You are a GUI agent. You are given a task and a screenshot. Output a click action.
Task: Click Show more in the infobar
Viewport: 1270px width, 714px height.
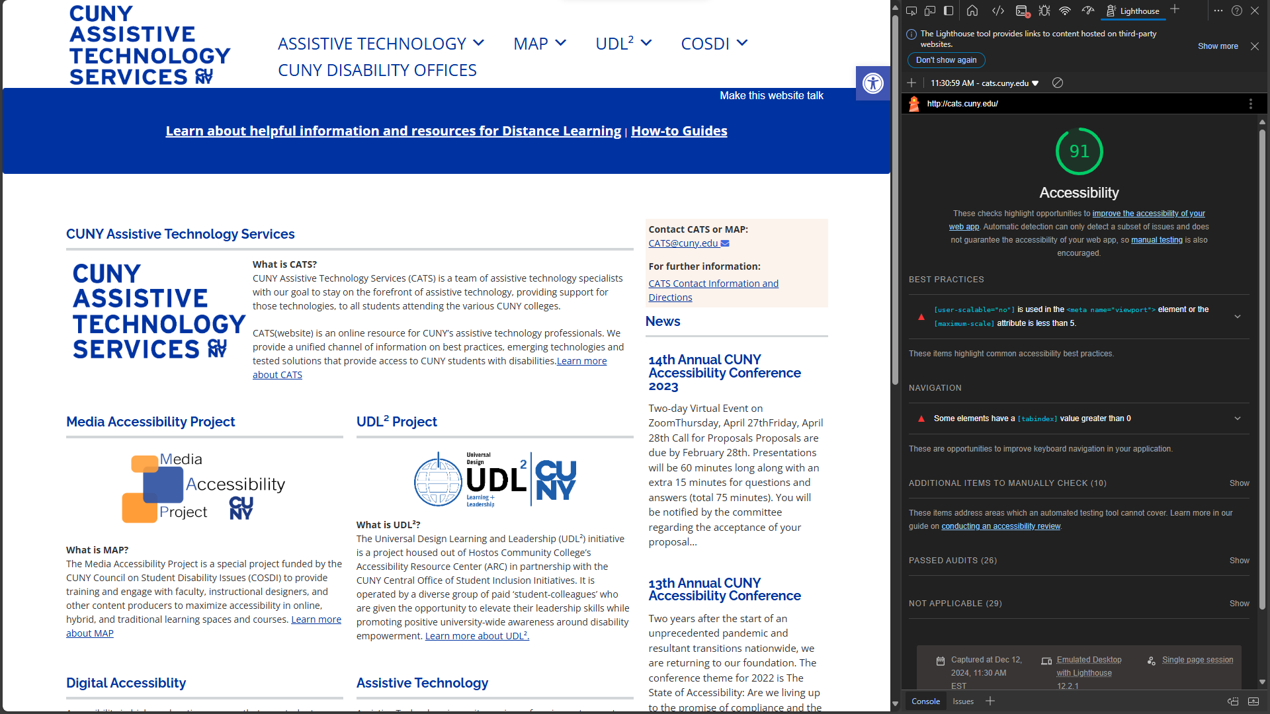[x=1218, y=46]
